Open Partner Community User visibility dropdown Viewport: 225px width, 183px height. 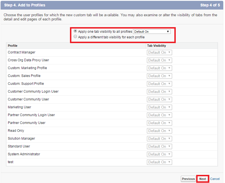(x=159, y=123)
